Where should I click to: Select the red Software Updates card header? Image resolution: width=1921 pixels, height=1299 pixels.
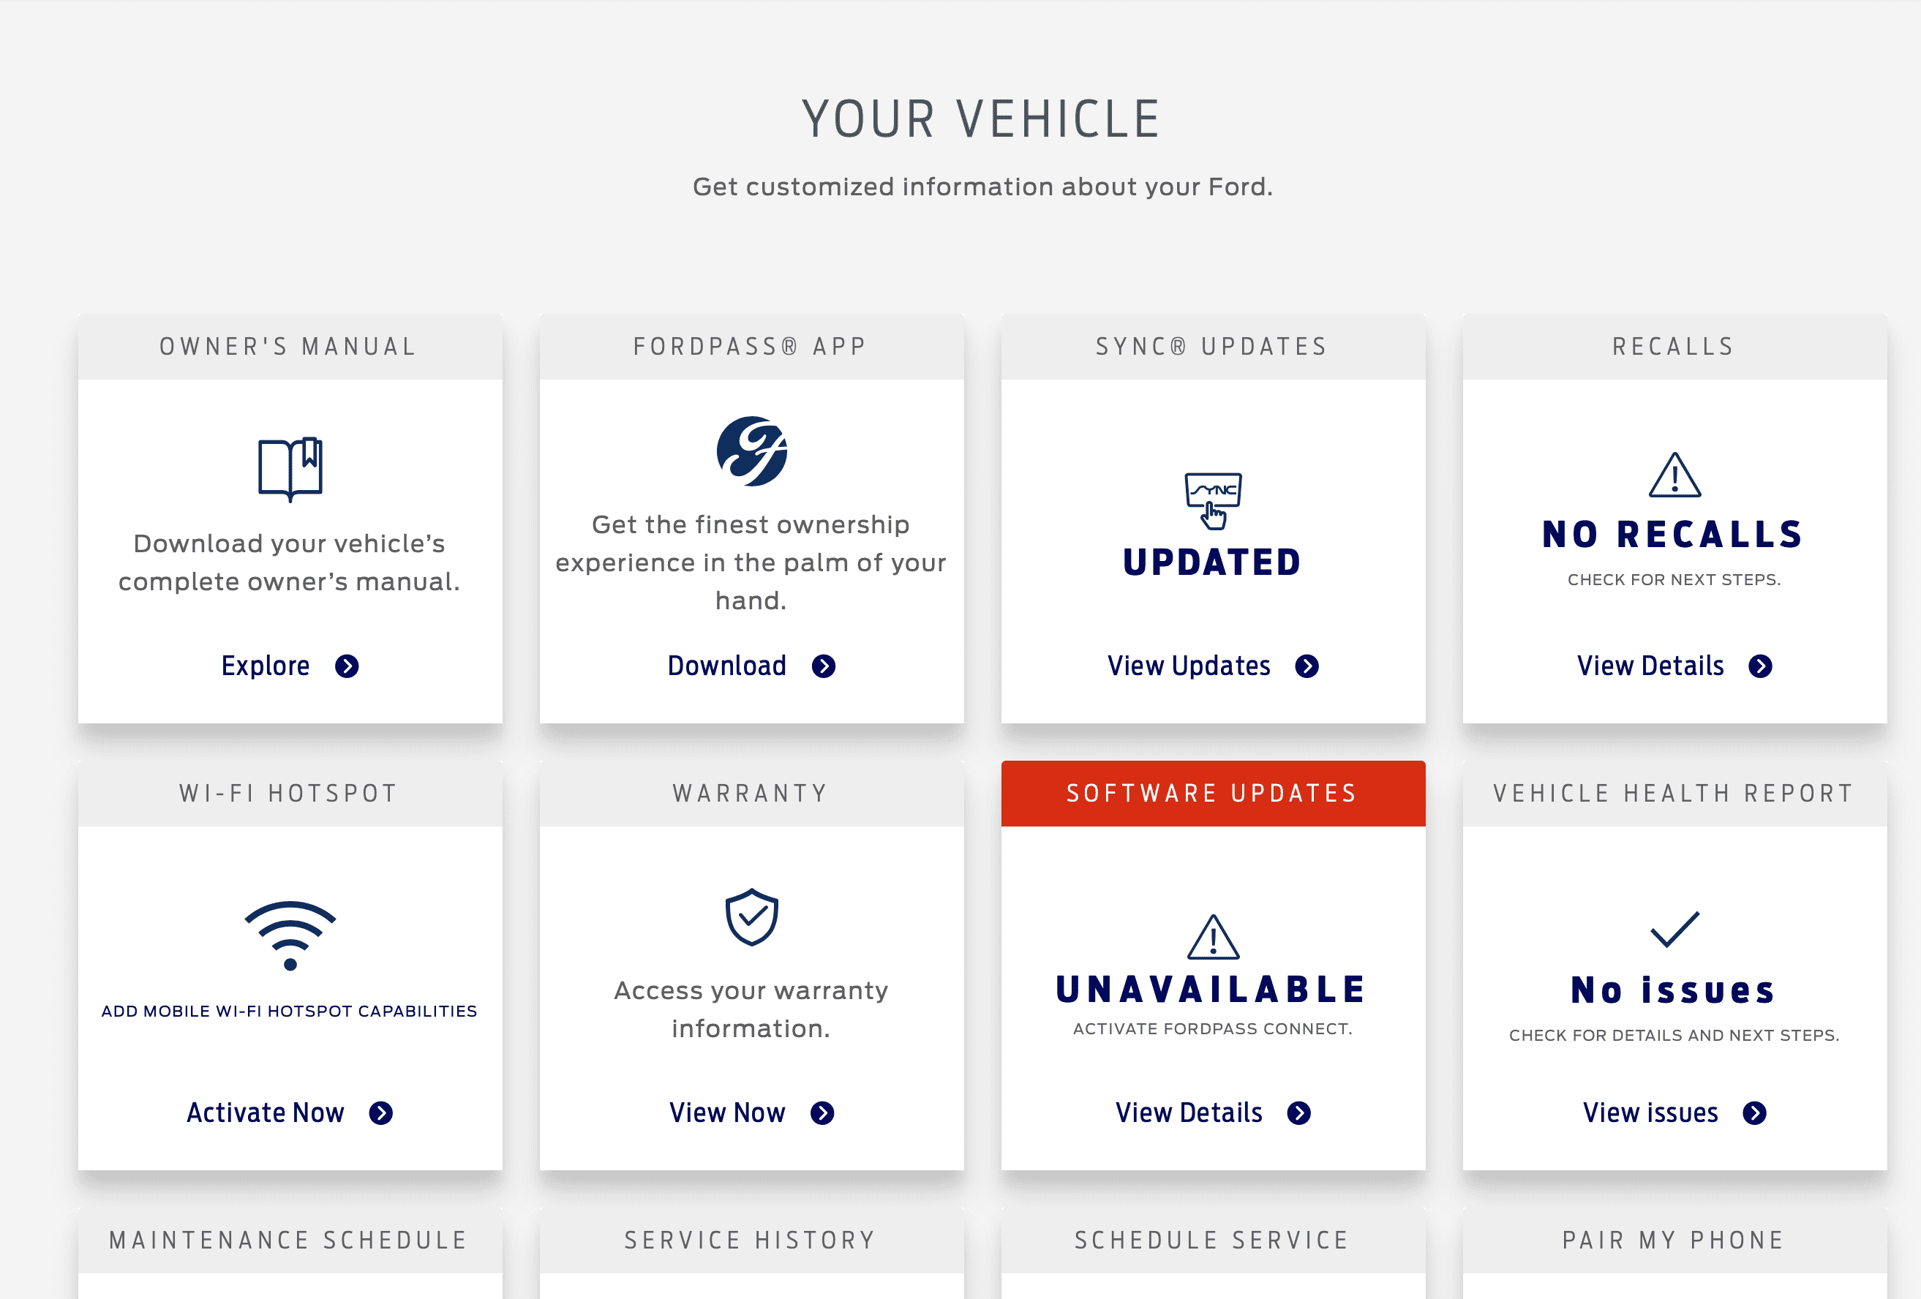(x=1213, y=794)
